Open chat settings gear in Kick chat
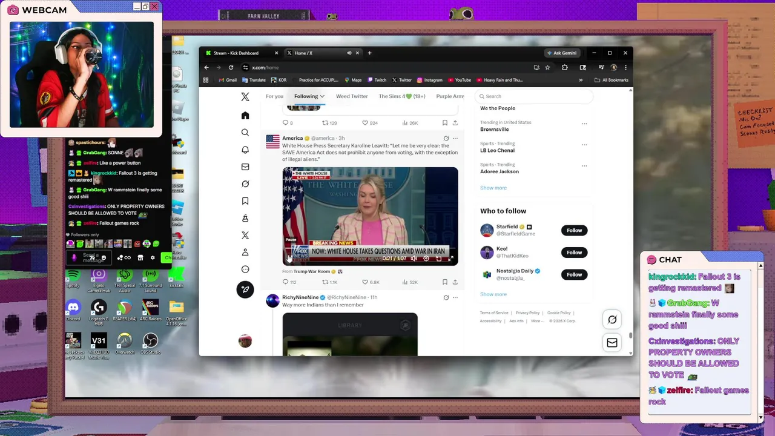This screenshot has height=436, width=775. 153,257
